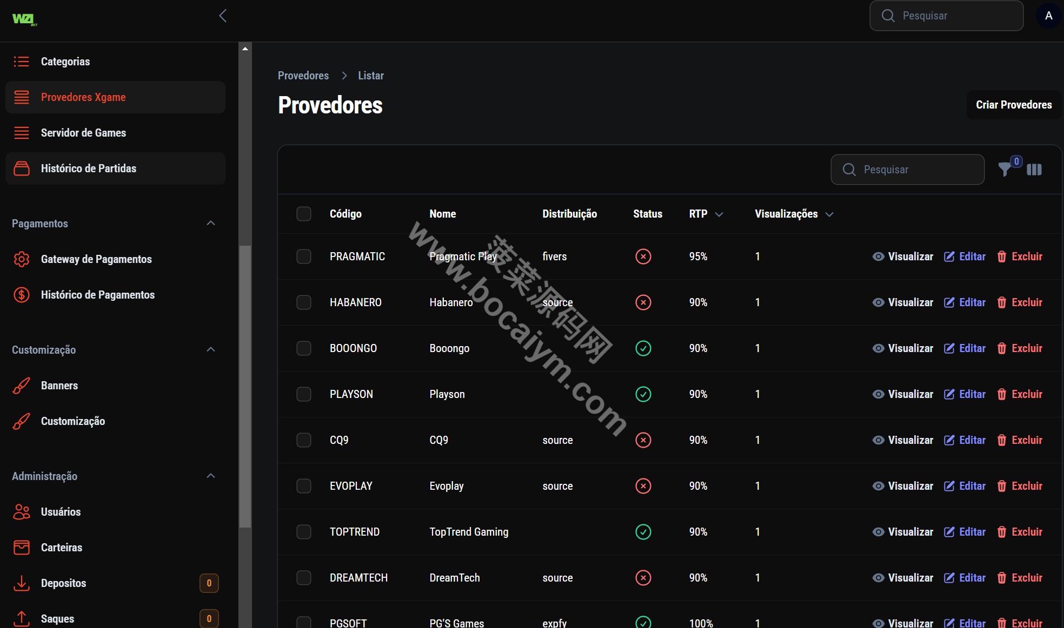
Task: Check the PLAYSON row checkbox
Action: (x=304, y=394)
